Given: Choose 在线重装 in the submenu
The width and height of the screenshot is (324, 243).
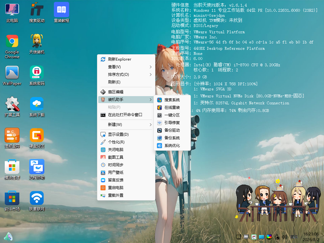Looking at the screenshot, I should [172, 108].
